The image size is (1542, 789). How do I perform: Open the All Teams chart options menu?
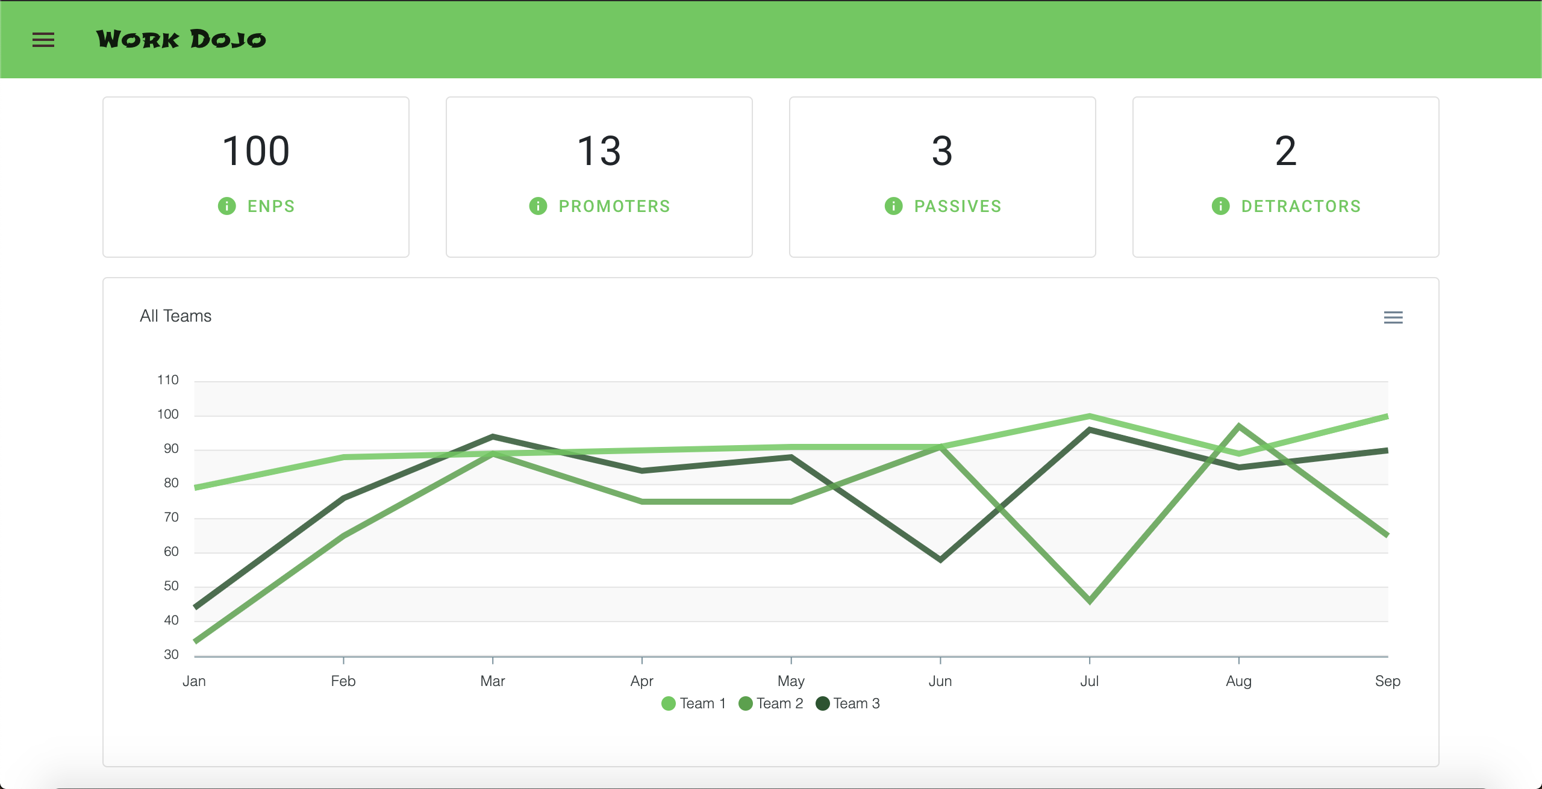[1393, 317]
